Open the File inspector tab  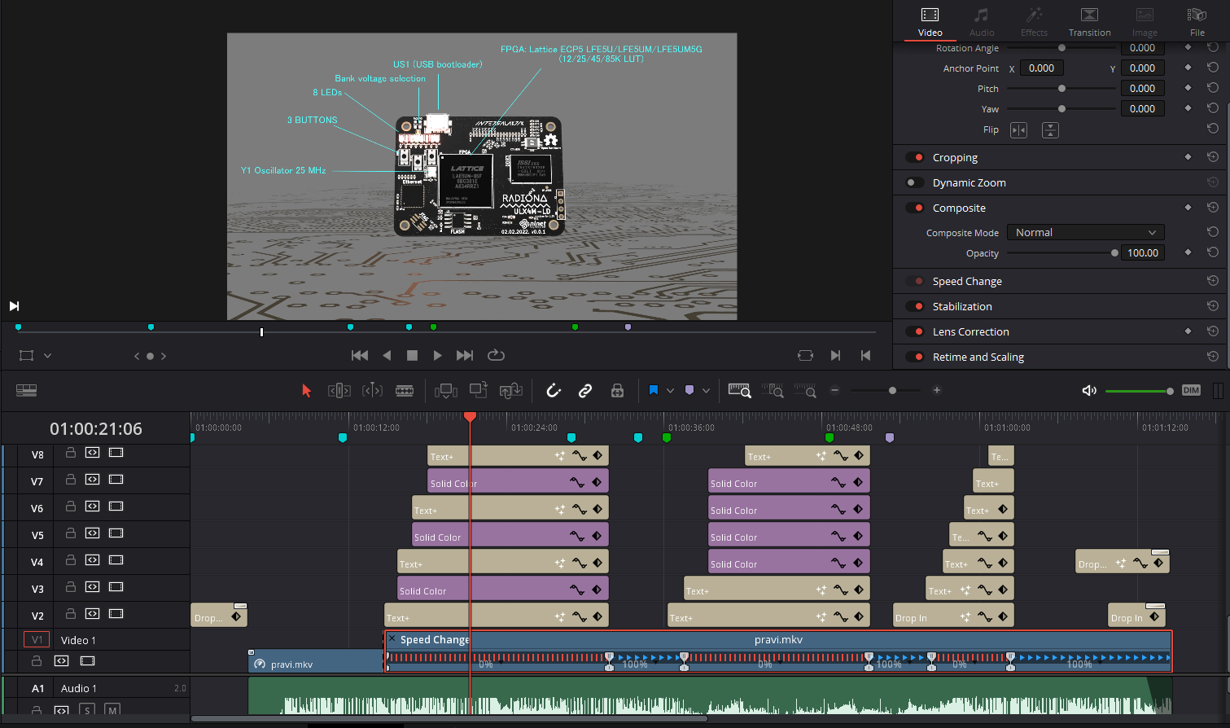pyautogui.click(x=1197, y=22)
